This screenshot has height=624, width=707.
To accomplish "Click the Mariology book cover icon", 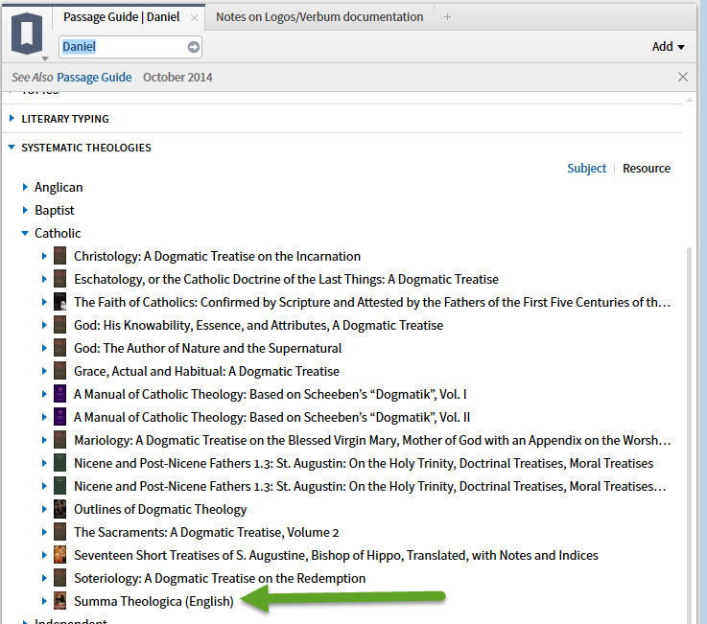I will coord(60,440).
